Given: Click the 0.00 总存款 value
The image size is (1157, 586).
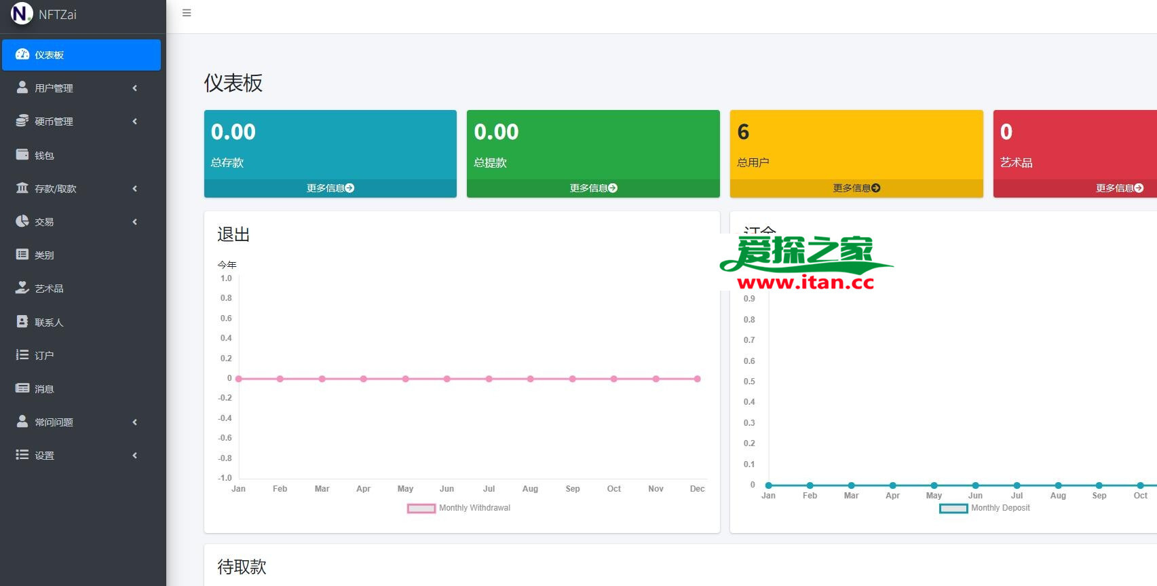Looking at the screenshot, I should click(233, 132).
